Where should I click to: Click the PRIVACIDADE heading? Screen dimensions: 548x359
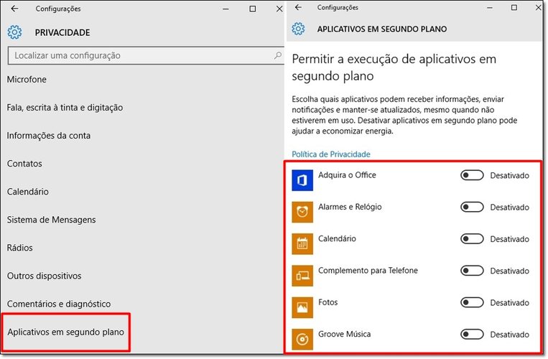click(x=62, y=32)
